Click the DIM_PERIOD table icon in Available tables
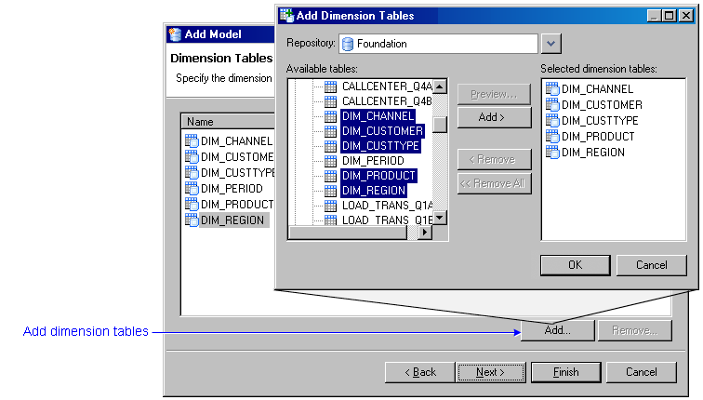Screen dimensions: 703x400 coord(330,161)
